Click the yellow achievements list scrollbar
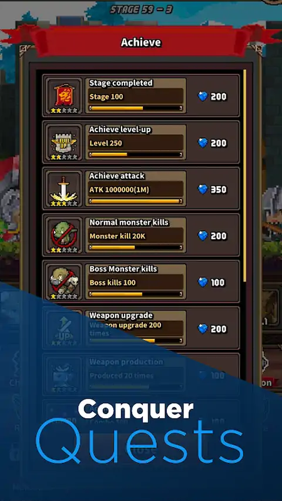Image resolution: width=282 pixels, height=501 pixels. point(245,176)
